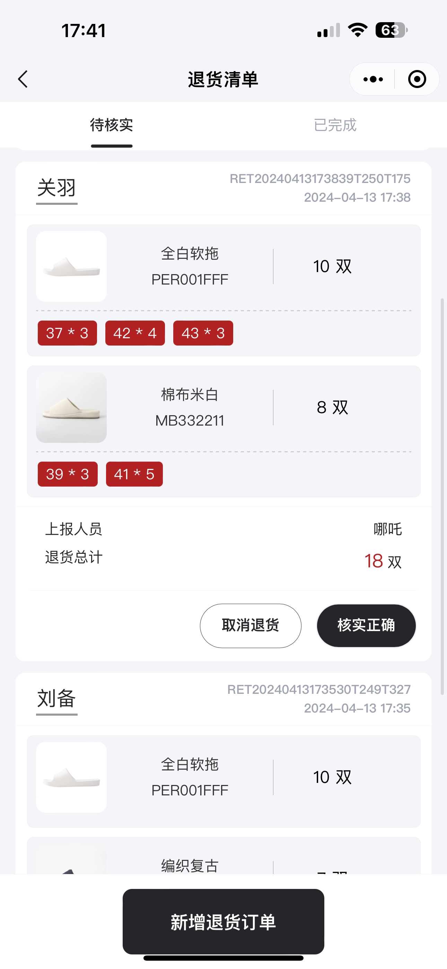Confirm with the 核实正确 button
This screenshot has height=969, width=447.
click(x=366, y=626)
